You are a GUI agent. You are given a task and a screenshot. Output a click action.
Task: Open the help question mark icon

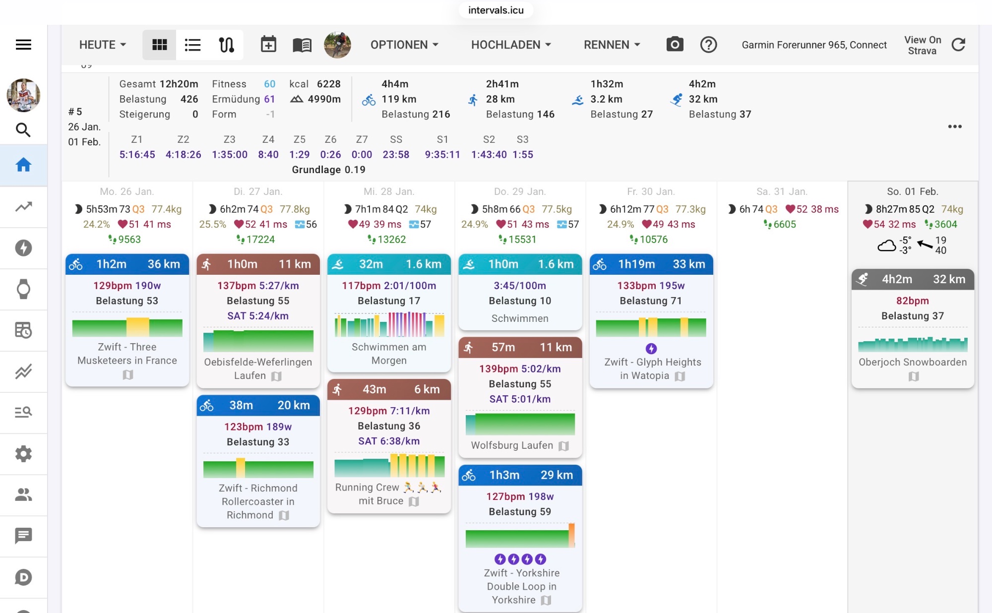click(x=708, y=45)
